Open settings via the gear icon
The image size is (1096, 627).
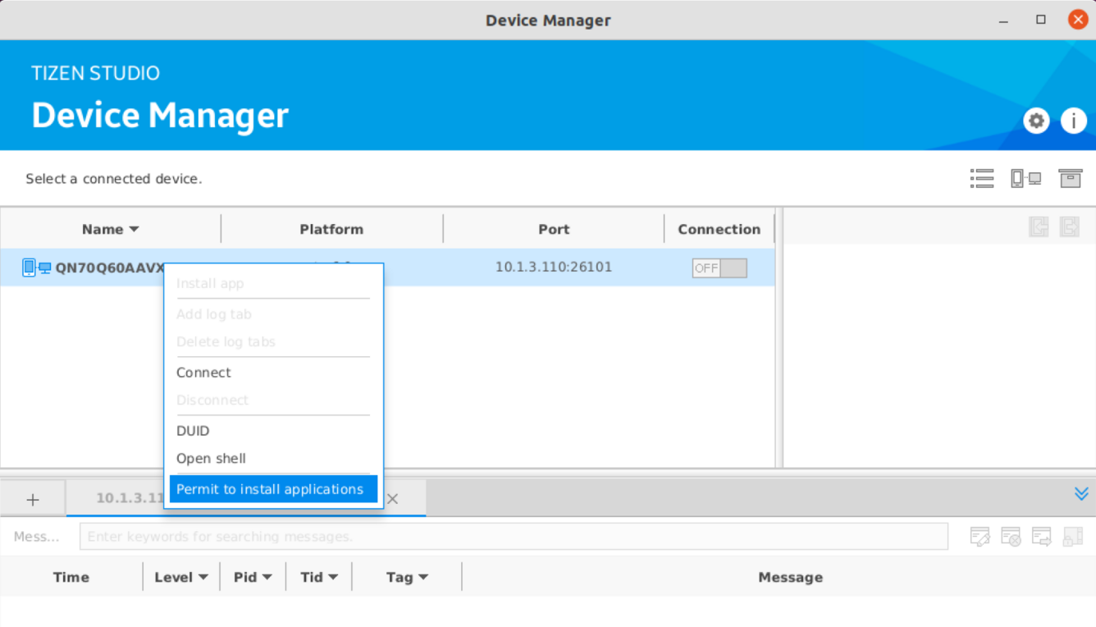tap(1037, 121)
